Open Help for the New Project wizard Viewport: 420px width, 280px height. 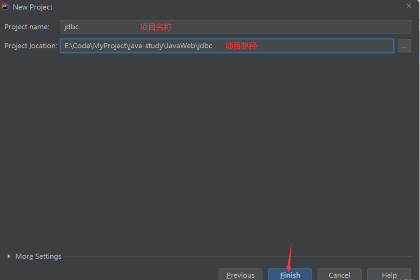point(389,275)
